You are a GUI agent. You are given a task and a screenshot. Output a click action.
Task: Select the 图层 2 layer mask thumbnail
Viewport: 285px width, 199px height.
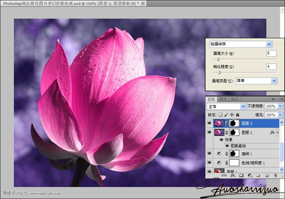coord(234,132)
